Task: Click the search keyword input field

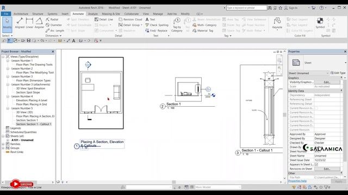Action: (x=246, y=8)
